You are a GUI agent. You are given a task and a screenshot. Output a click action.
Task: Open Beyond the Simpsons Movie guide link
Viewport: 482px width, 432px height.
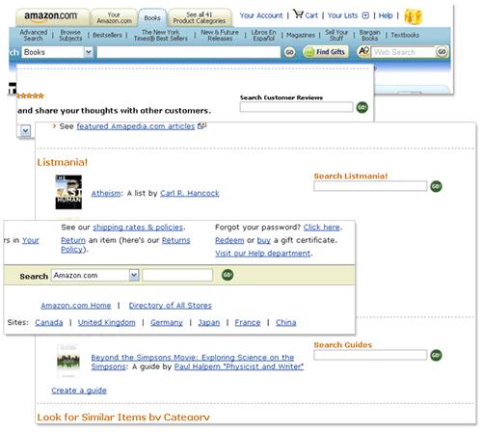(192, 362)
